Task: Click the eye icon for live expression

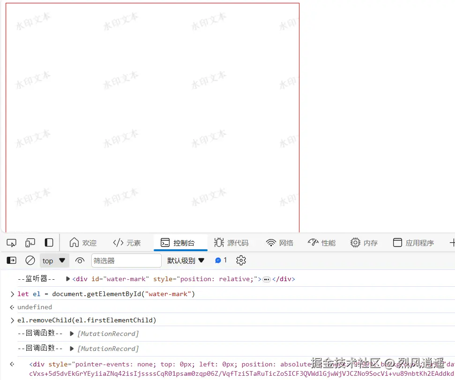Action: pyautogui.click(x=80, y=261)
